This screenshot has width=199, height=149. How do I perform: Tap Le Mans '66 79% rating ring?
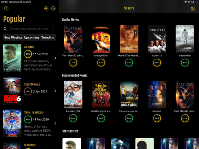(73, 118)
